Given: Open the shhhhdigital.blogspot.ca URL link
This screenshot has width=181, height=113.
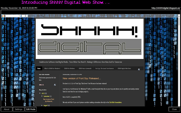Looking at the screenshot, I should click(x=166, y=8).
